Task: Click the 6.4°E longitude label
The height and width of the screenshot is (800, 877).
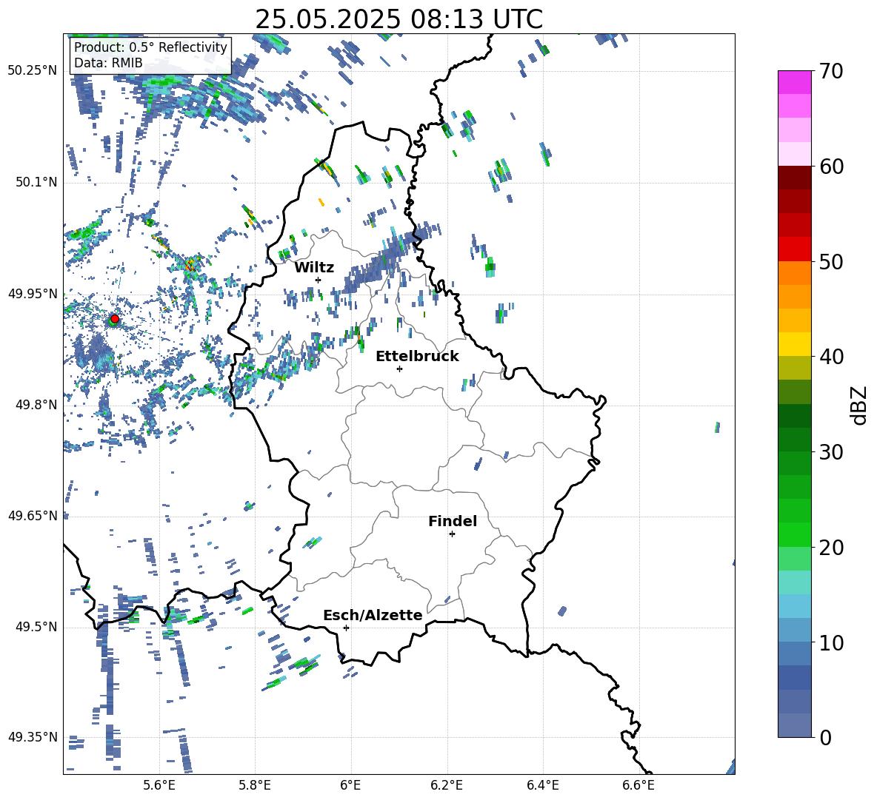Action: [542, 785]
